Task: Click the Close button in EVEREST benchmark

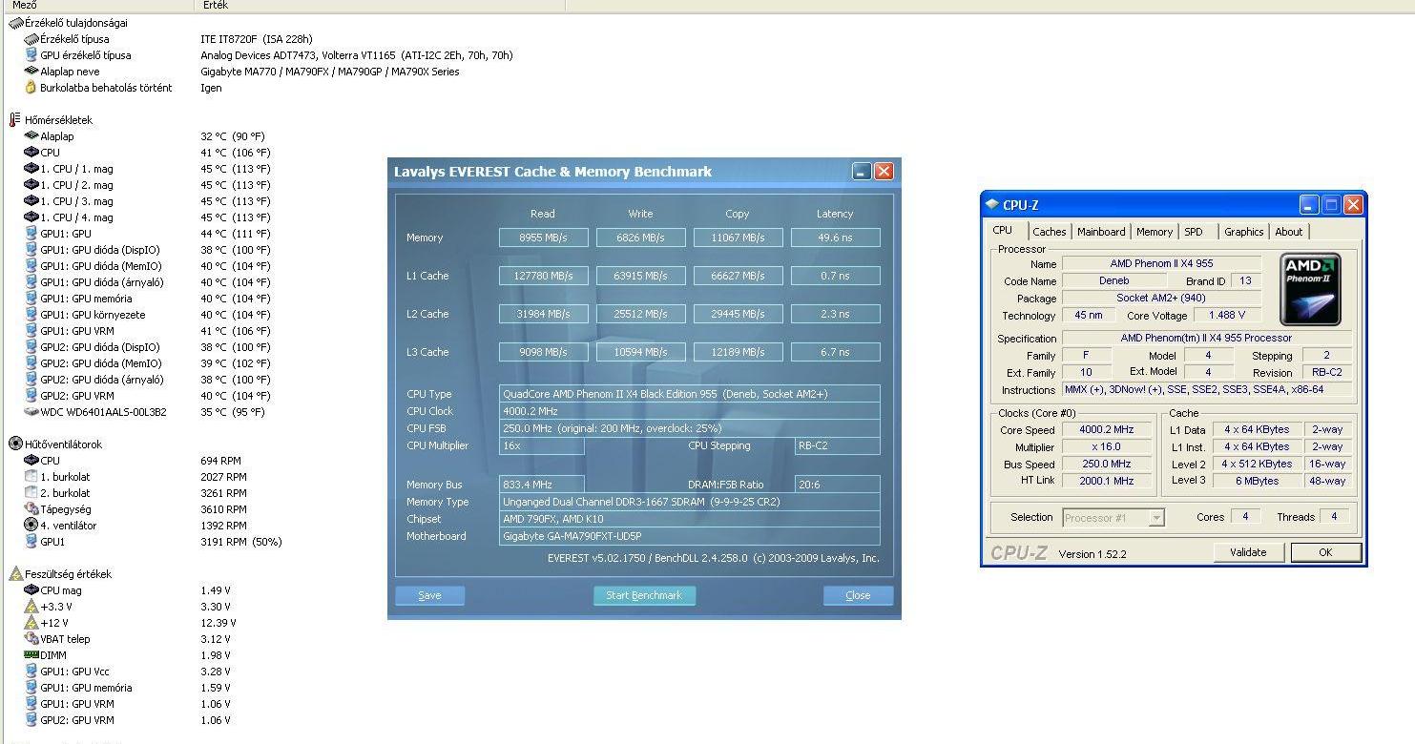Action: coord(858,595)
